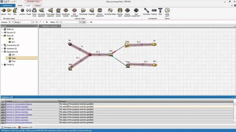Collapse the Sinks (2) tree node

[2, 36]
